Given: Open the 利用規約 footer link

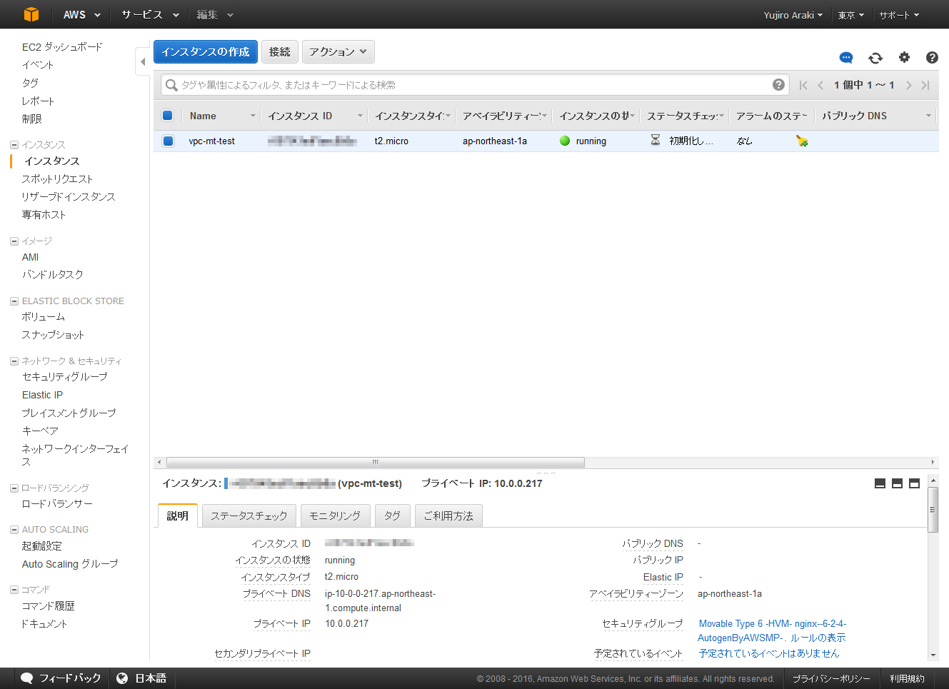Looking at the screenshot, I should 907,679.
